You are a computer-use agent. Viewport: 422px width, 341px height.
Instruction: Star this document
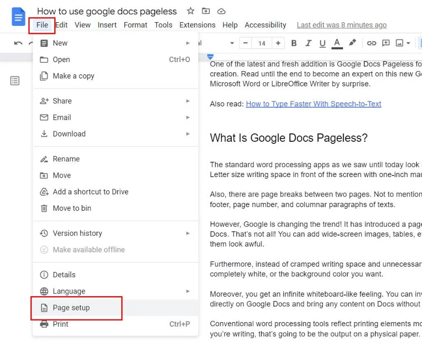(190, 11)
